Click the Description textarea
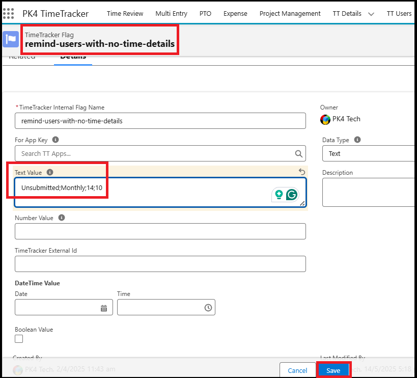The height and width of the screenshot is (378, 417). pyautogui.click(x=370, y=193)
